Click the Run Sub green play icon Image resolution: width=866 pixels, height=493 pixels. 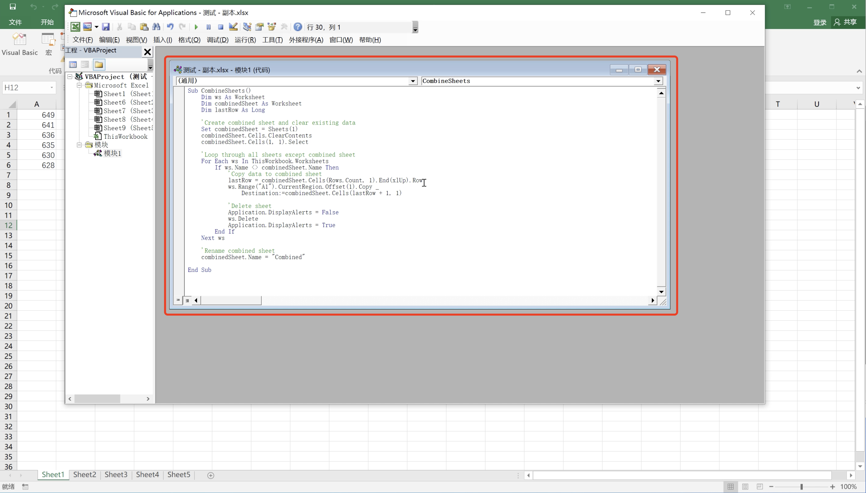(196, 27)
